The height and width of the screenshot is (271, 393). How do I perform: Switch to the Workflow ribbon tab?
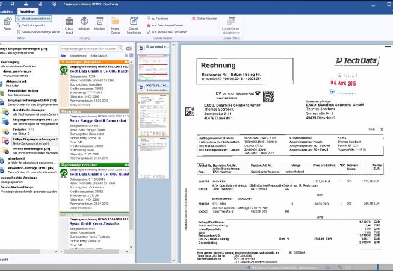click(28, 11)
